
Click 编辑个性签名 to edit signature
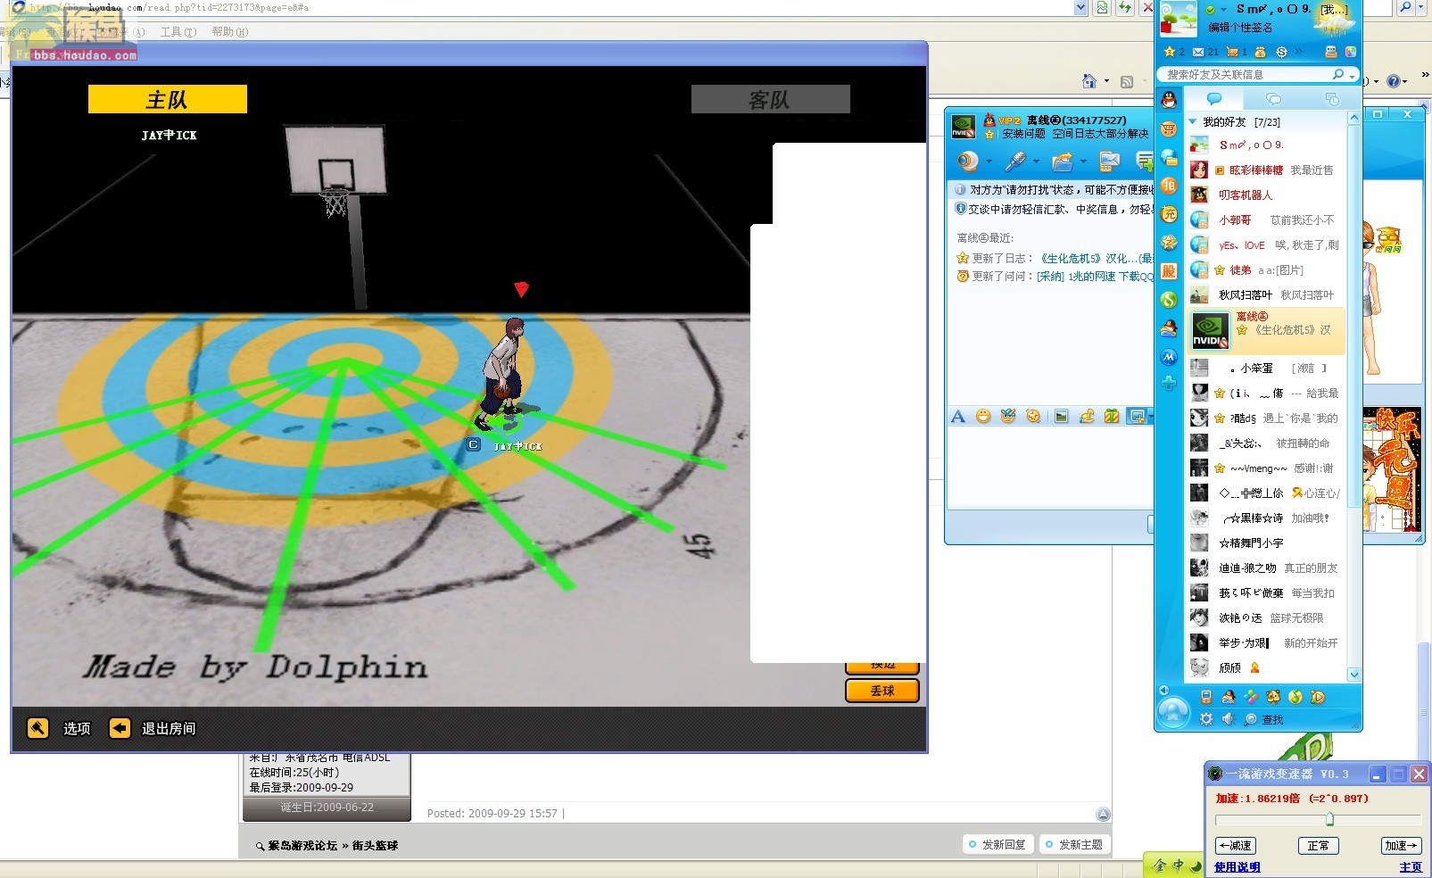point(1240,28)
